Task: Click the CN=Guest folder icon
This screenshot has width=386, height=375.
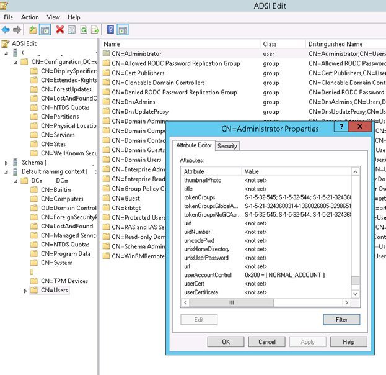Action: pyautogui.click(x=106, y=198)
